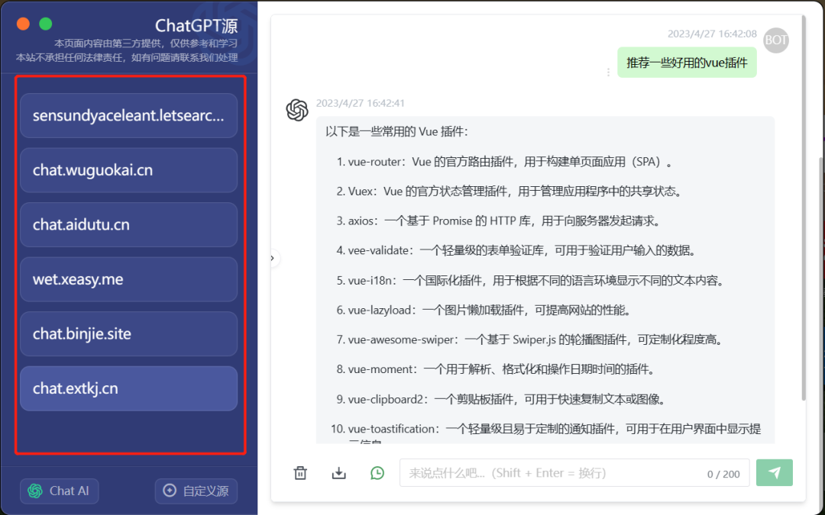Click the ChatGPT logo avatar of the reply
This screenshot has height=515, width=825.
(297, 111)
